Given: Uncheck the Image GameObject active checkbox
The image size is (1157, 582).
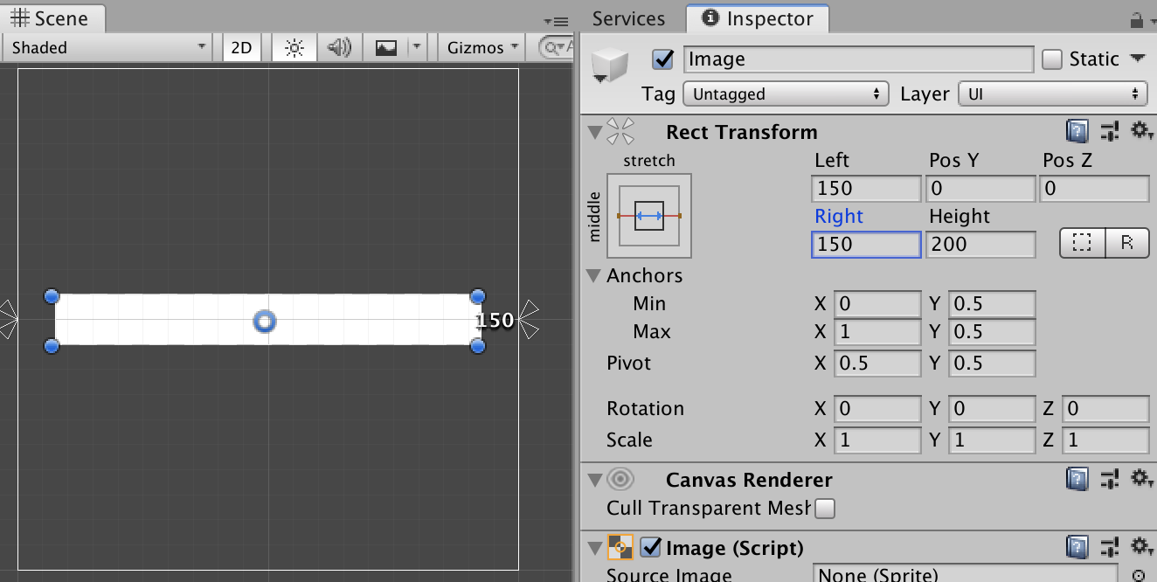Looking at the screenshot, I should 662,59.
